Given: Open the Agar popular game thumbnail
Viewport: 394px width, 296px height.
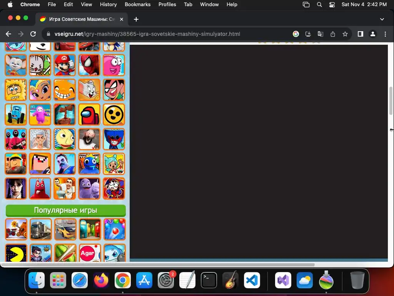Looking at the screenshot, I should pos(90,253).
